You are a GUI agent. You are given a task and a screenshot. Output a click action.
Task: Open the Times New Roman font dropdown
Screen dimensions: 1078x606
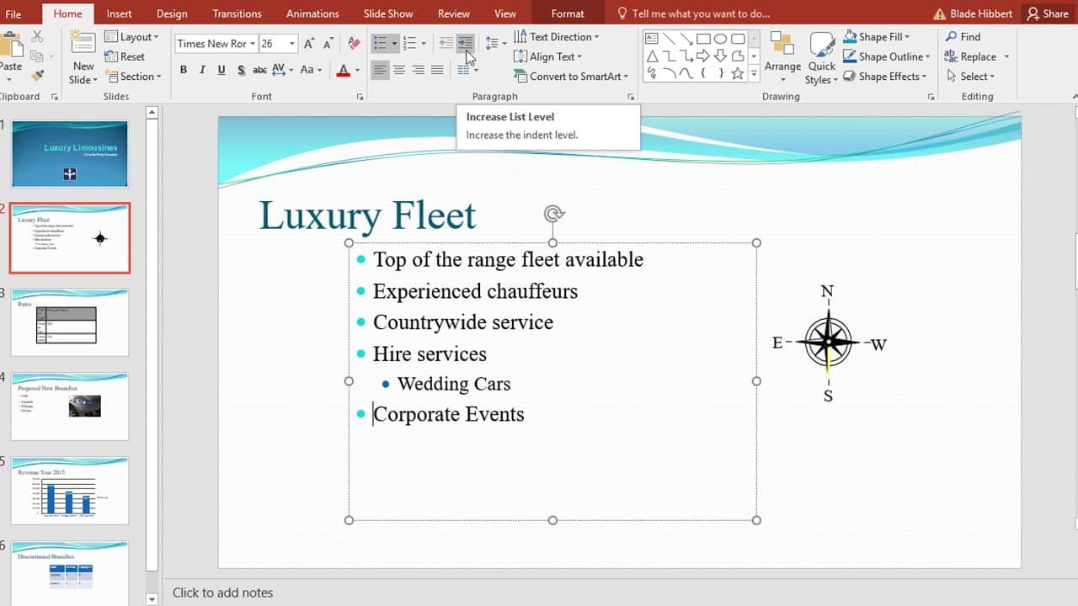[252, 44]
